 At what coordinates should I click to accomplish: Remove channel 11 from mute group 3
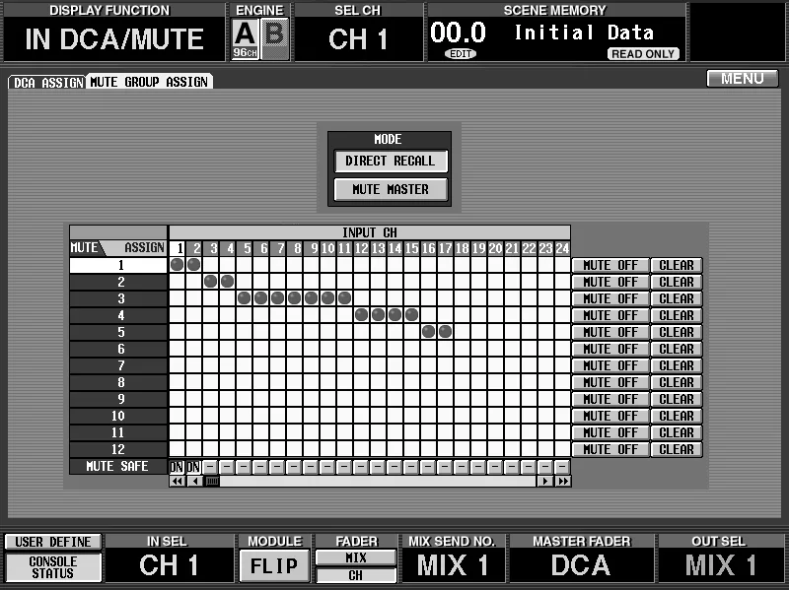pos(344,298)
